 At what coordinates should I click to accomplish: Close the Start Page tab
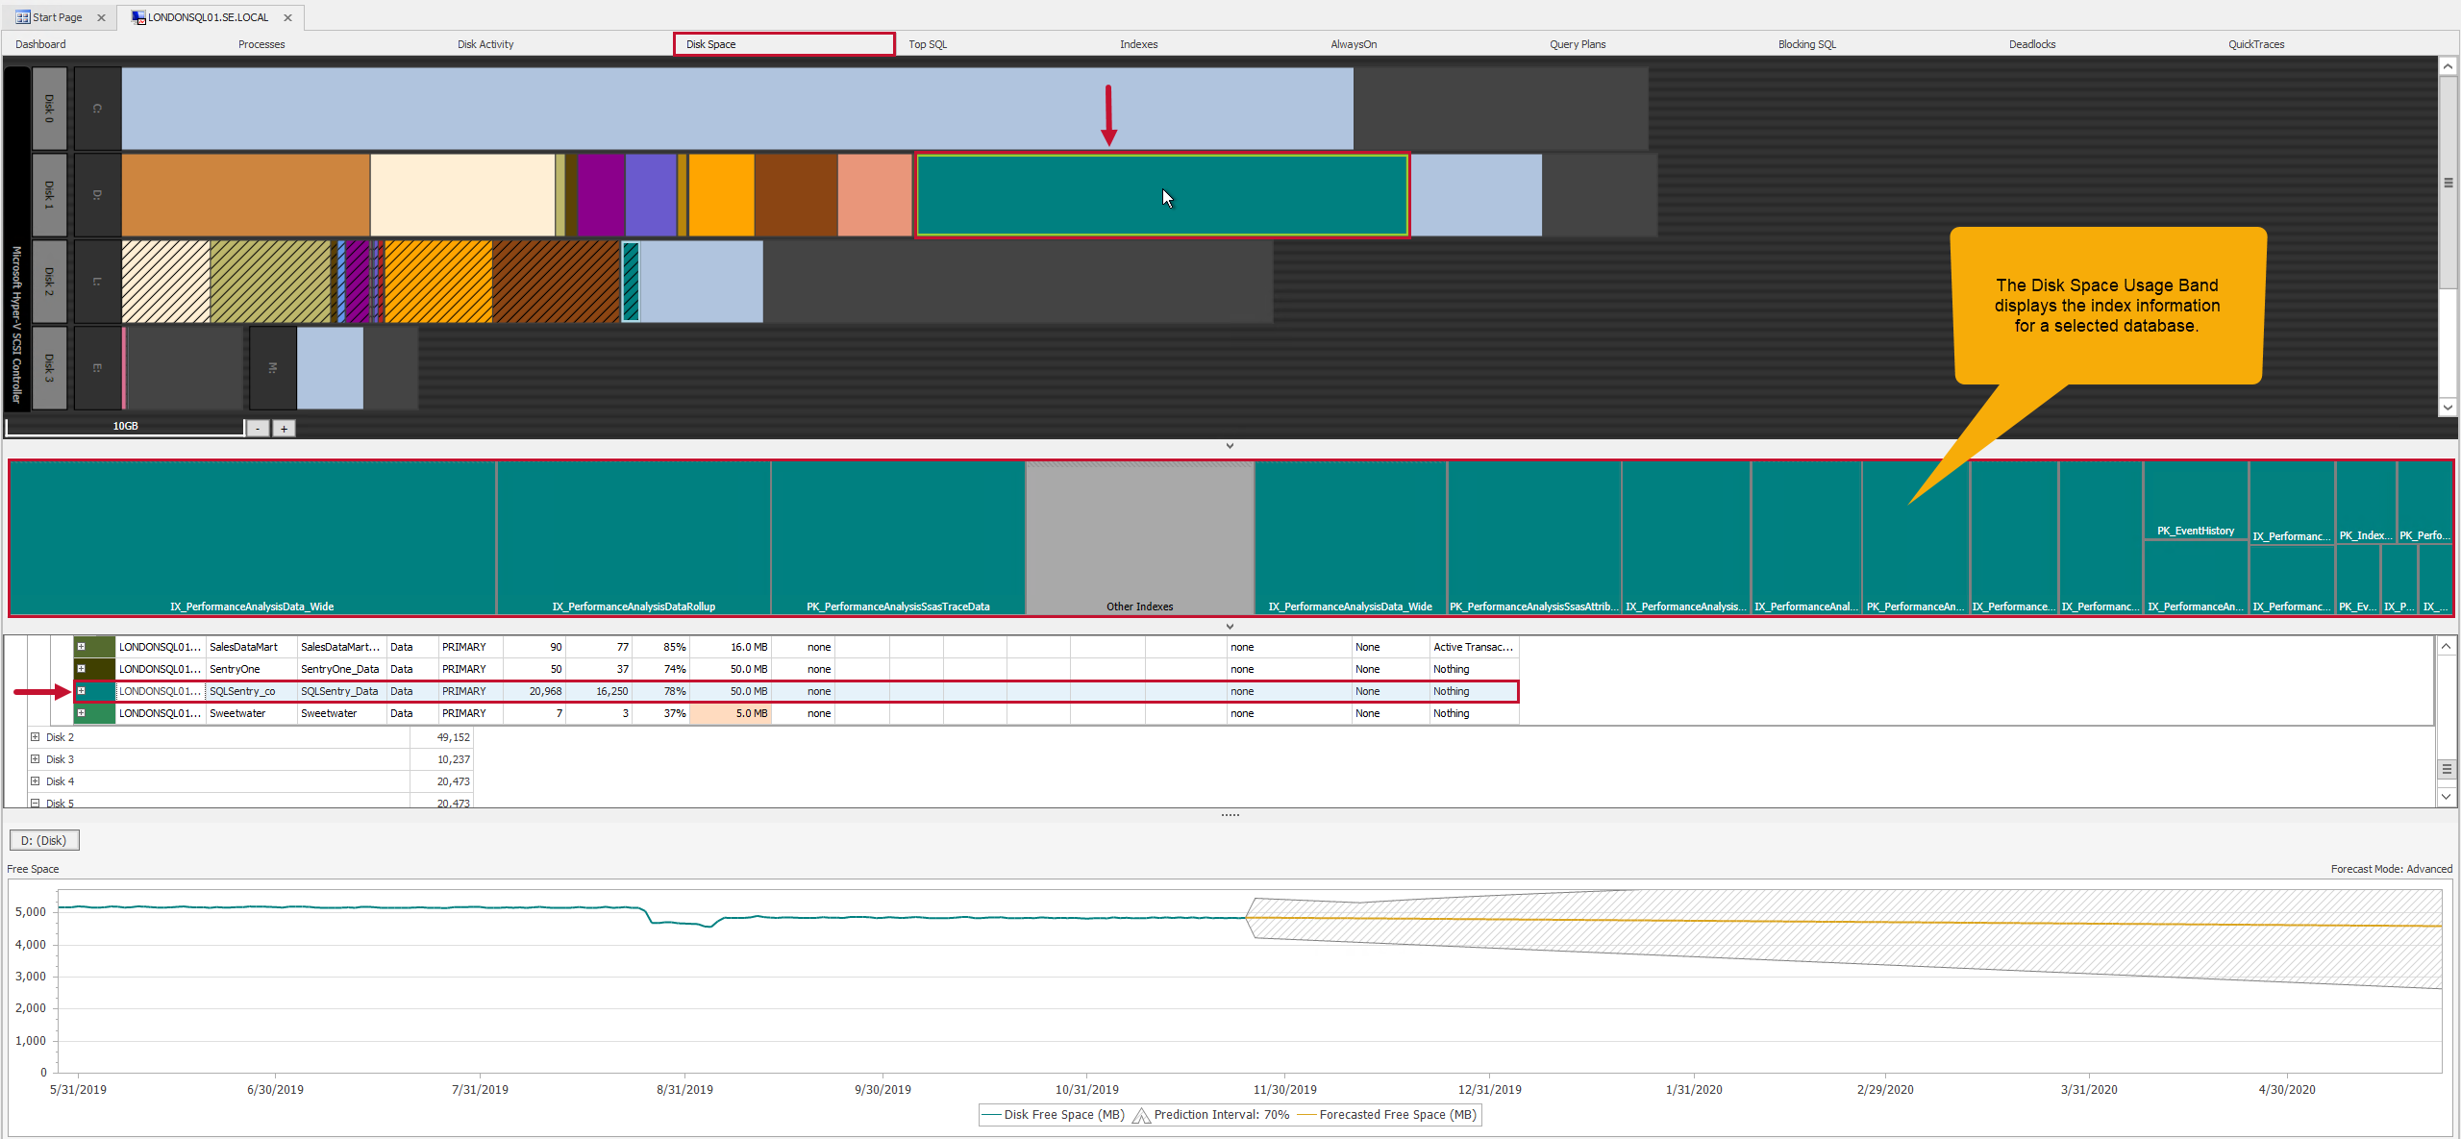pyautogui.click(x=101, y=17)
